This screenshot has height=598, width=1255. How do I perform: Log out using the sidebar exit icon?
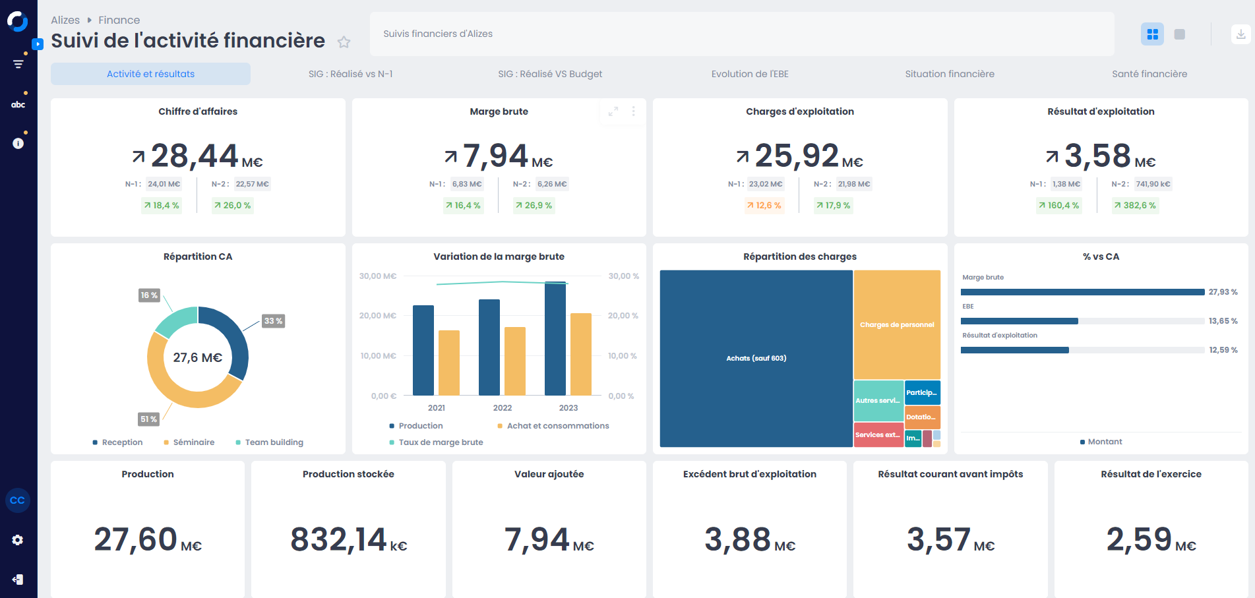point(18,580)
